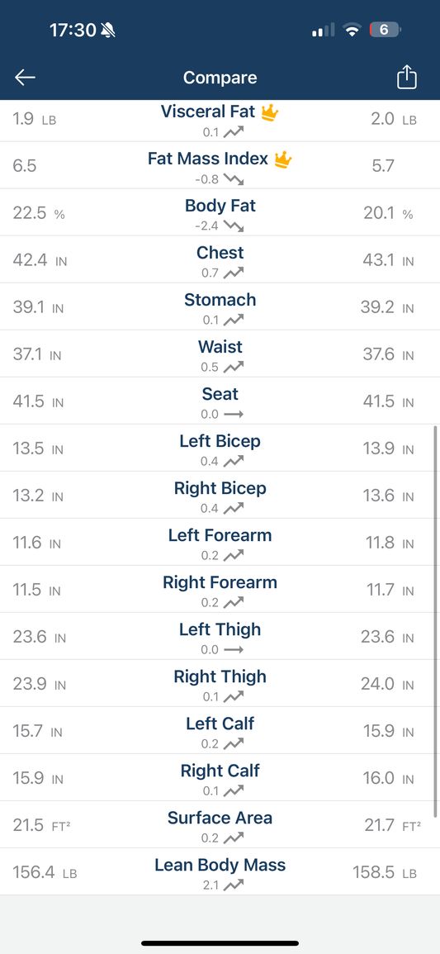
Task: Tap the Lean Body Mass trend arrow
Action: point(234,885)
